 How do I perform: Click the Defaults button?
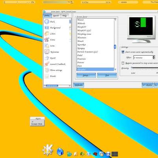[79, 85]
